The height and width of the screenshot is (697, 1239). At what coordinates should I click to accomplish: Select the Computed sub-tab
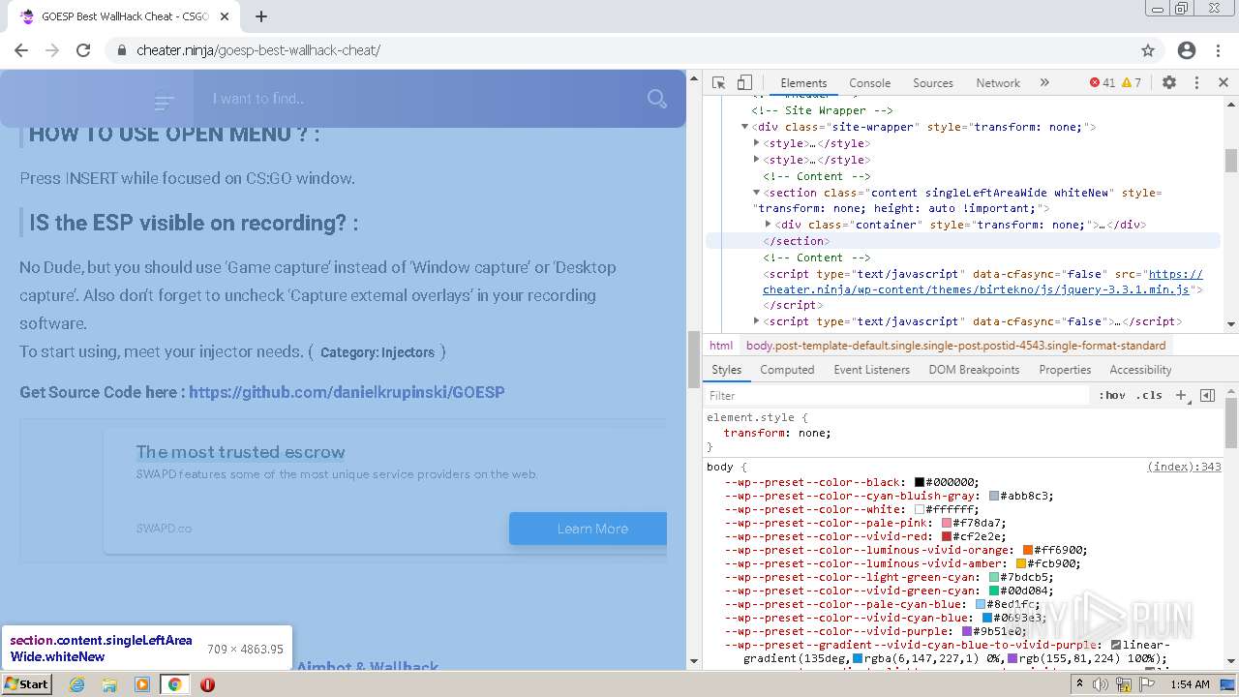[787, 370]
